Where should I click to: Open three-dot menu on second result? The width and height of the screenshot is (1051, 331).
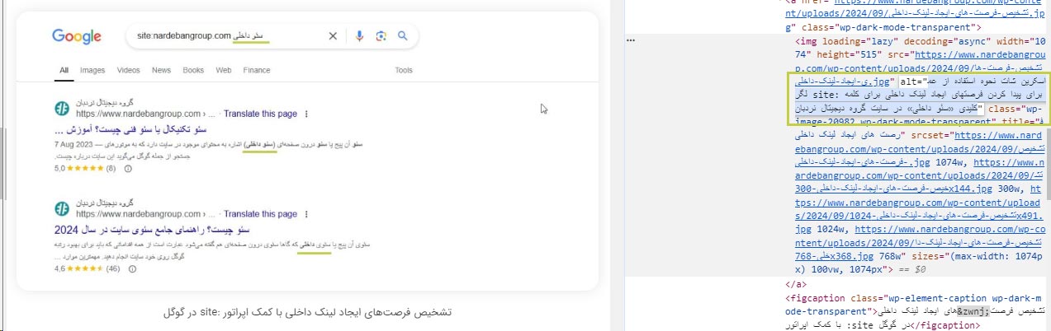[x=306, y=212]
